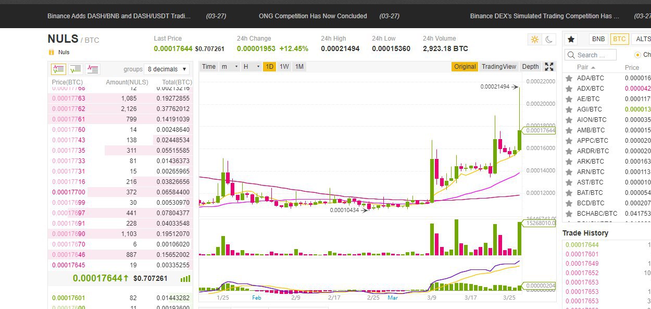Select sell order at 0.00017762
This screenshot has height=309, width=651.
120,109
